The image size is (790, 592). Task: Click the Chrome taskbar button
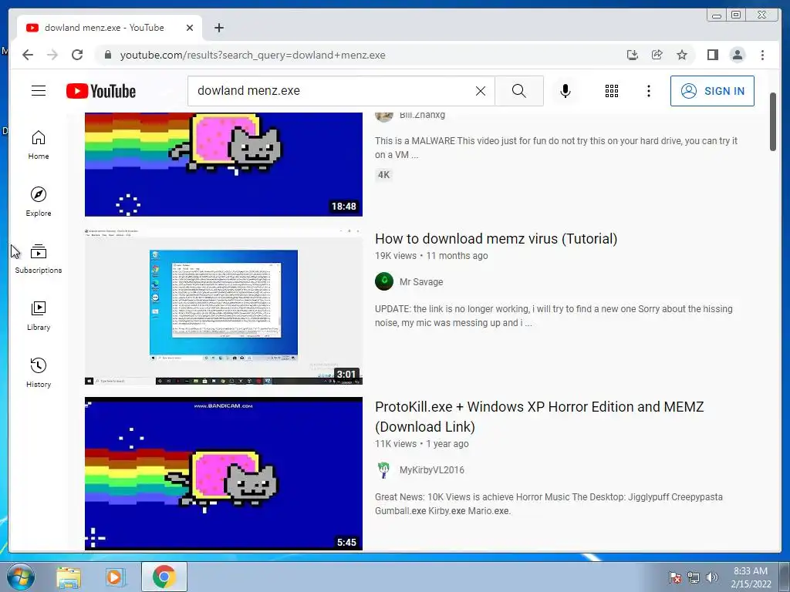(x=164, y=577)
